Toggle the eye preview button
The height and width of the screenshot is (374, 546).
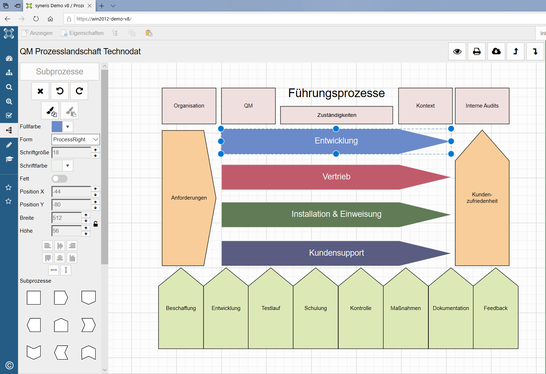tap(457, 51)
